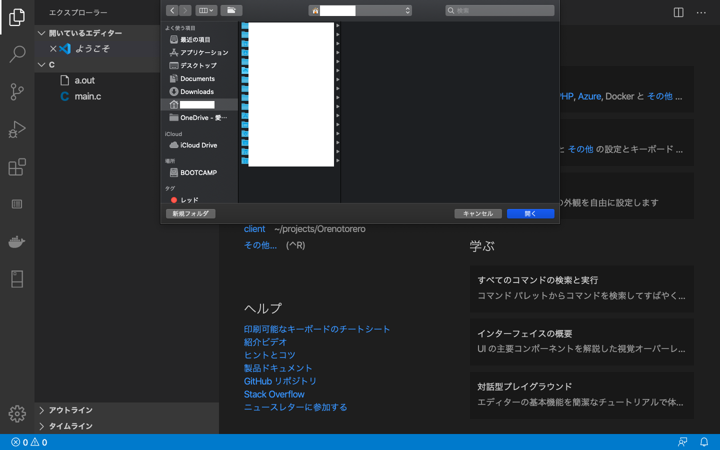Click the キャンセル button in dialog
Screen dimensions: 720x450
477,213
